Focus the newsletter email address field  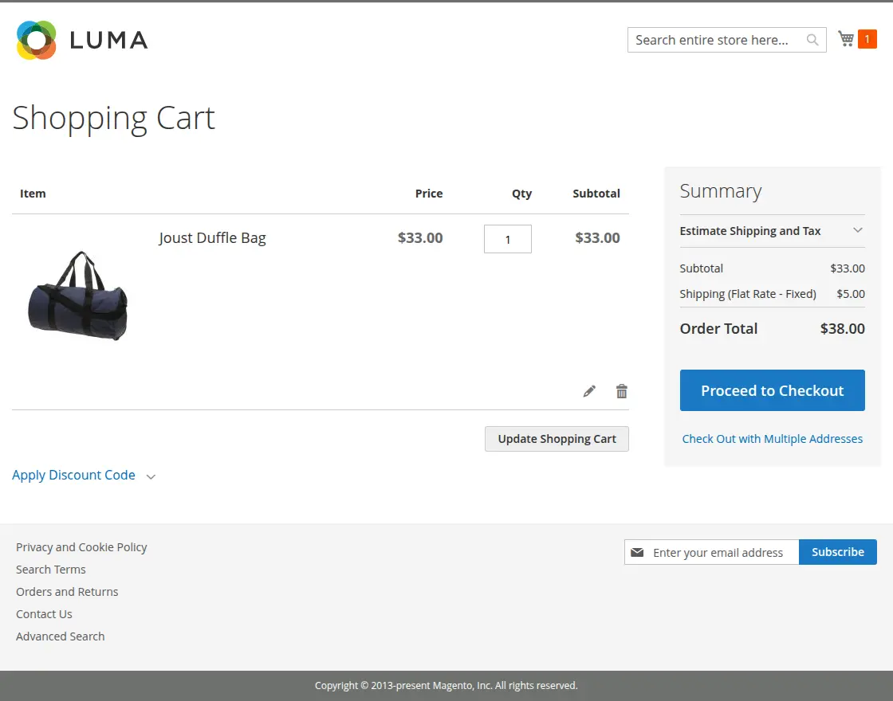coord(712,552)
